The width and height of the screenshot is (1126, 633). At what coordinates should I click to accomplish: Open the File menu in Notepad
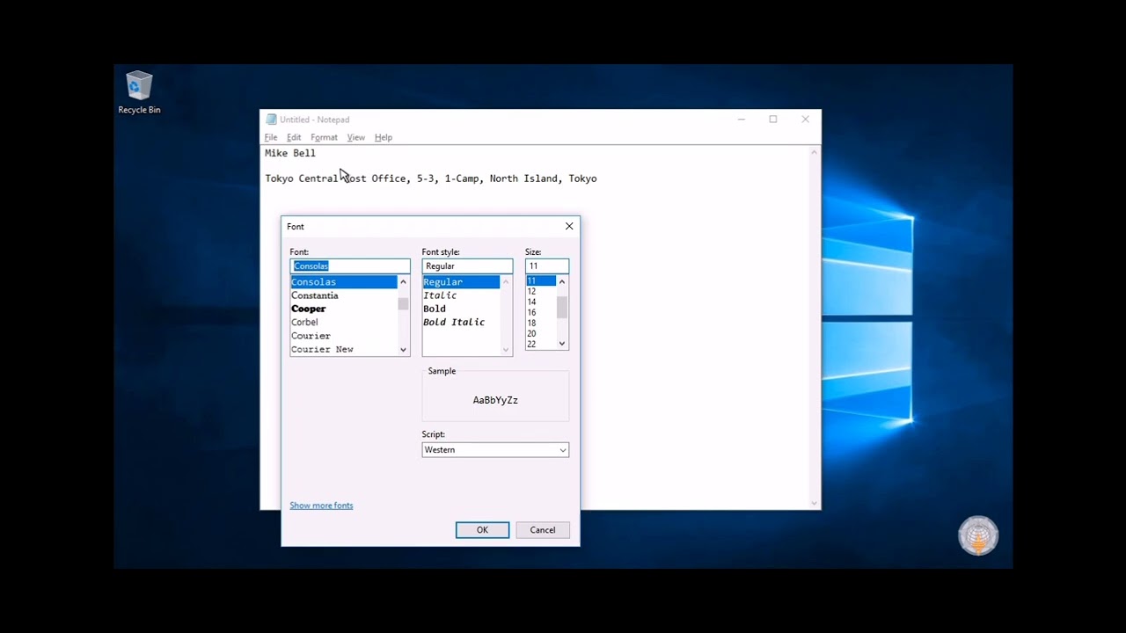271,137
